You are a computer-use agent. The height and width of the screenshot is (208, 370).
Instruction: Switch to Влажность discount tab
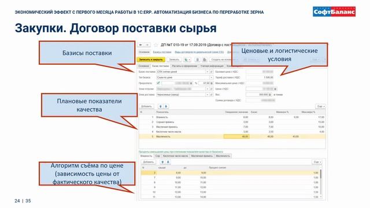[x=146, y=156]
